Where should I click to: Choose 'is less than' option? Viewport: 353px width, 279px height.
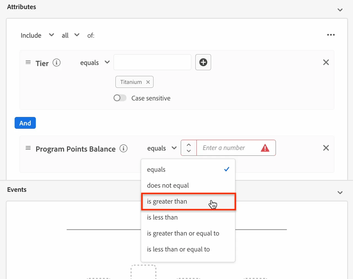(188, 217)
